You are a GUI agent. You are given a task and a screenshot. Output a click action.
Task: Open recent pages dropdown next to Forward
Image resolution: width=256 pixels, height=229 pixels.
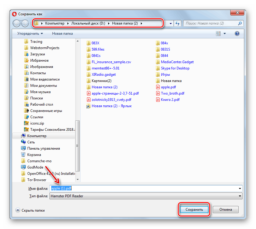31,24
